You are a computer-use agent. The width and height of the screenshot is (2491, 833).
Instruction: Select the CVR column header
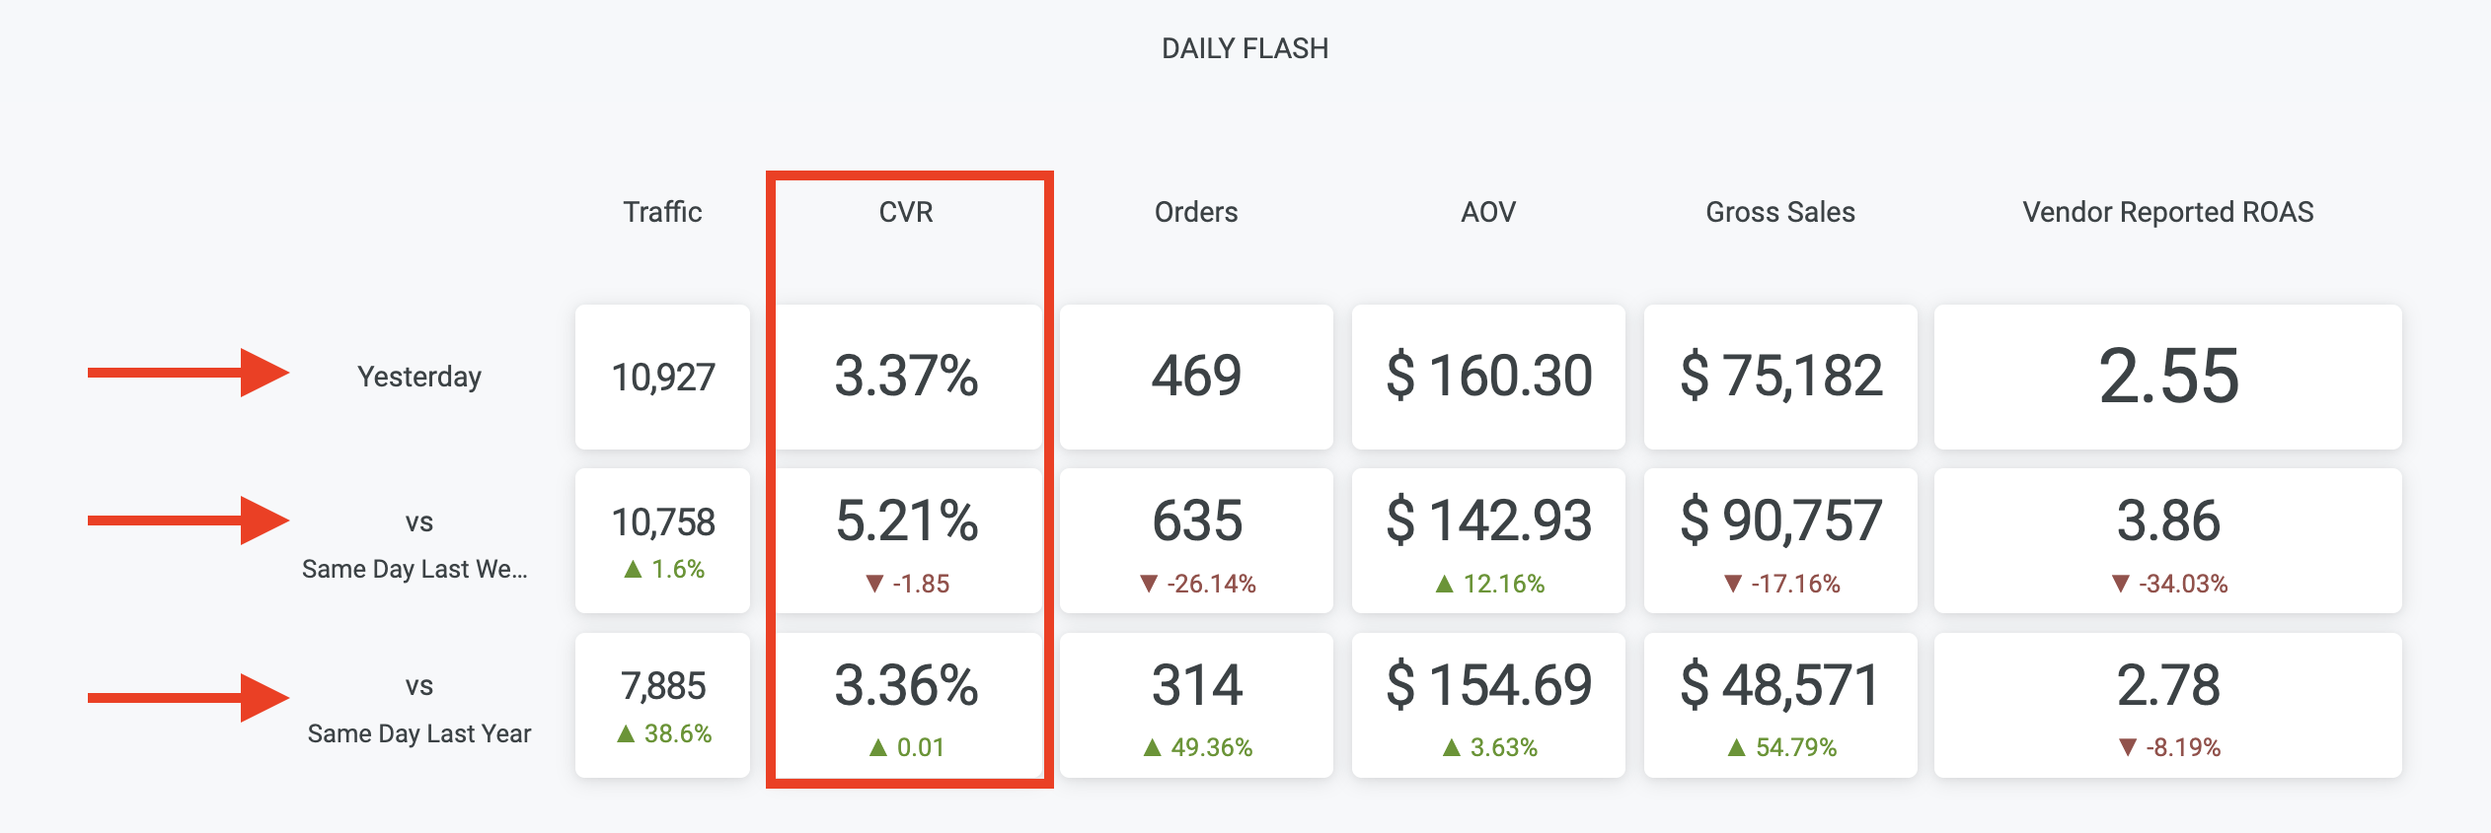(x=906, y=212)
